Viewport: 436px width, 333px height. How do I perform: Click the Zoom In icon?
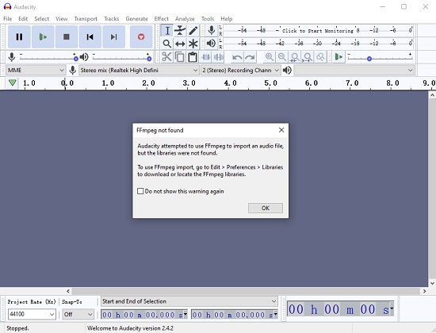pyautogui.click(x=270, y=57)
